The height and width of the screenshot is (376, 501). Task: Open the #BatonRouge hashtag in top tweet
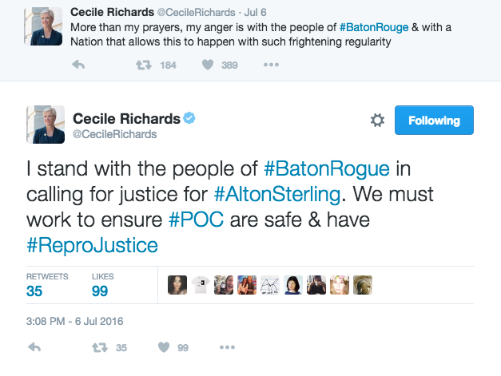(x=374, y=27)
